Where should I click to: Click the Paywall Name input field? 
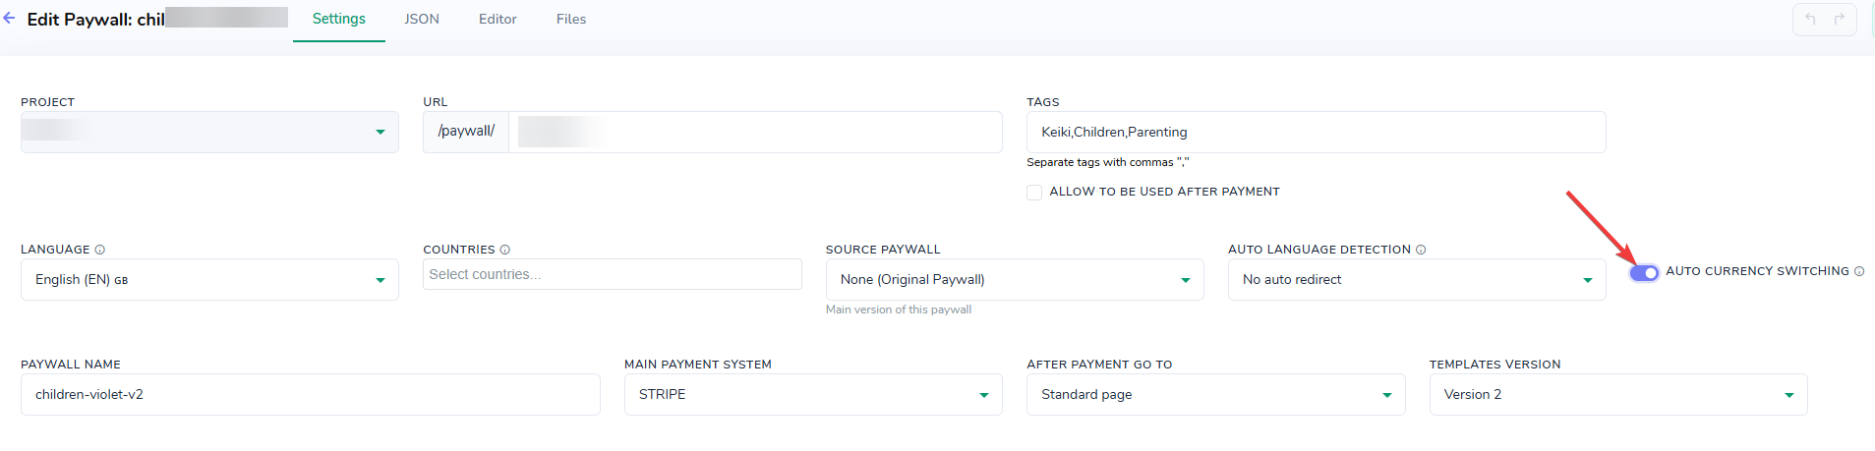click(311, 395)
